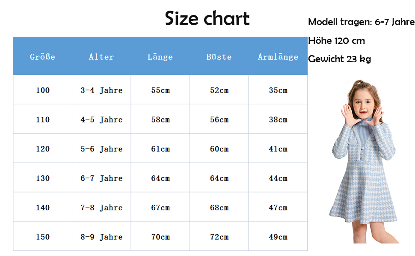Select the Büste column header
Screen dimensions: 415x256
[219, 57]
